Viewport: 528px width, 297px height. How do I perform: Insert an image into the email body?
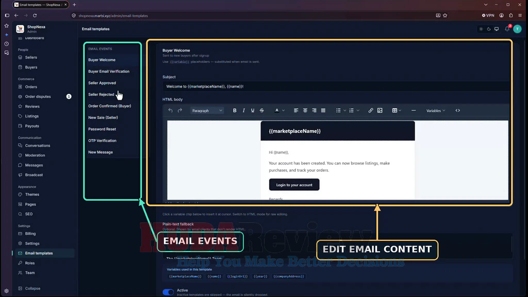click(380, 110)
